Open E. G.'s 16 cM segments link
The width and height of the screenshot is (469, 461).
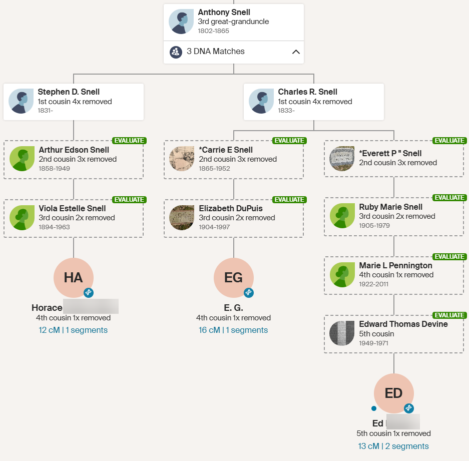(233, 330)
